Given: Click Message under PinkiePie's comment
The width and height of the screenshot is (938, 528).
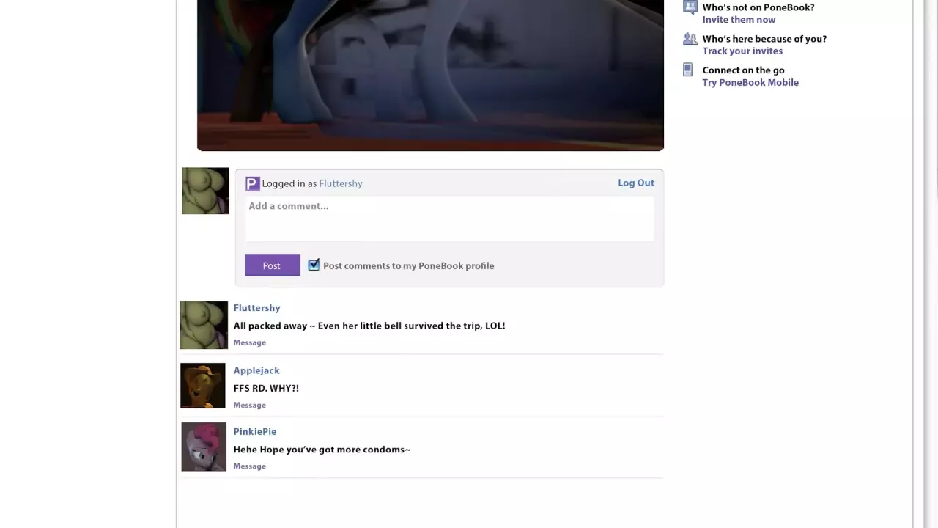Looking at the screenshot, I should point(250,466).
